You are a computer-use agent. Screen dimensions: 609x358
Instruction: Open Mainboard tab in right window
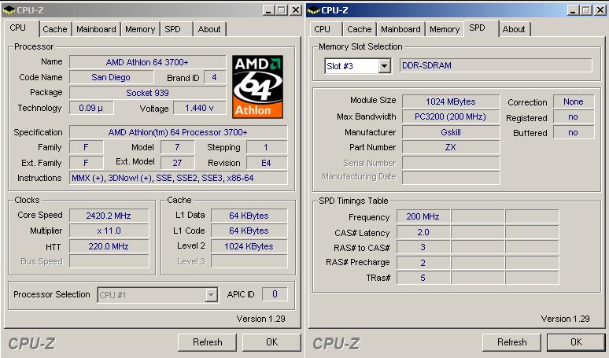400,29
